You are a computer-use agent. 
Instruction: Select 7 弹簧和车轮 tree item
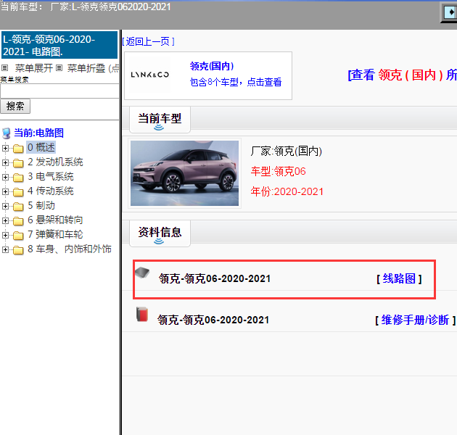click(55, 235)
